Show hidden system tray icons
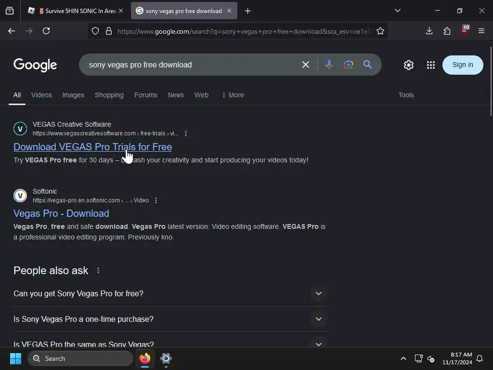The height and width of the screenshot is (370, 493). 403,358
